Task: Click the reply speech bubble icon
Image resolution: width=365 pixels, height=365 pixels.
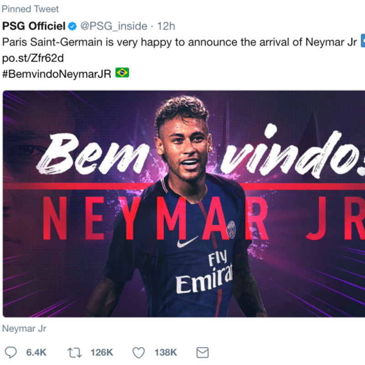Action: click(10, 352)
